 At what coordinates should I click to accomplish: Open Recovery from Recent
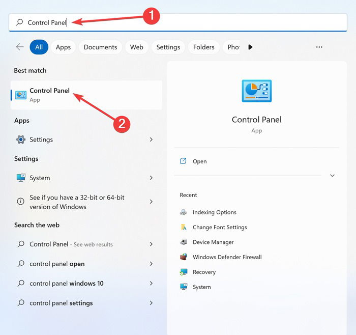point(204,272)
